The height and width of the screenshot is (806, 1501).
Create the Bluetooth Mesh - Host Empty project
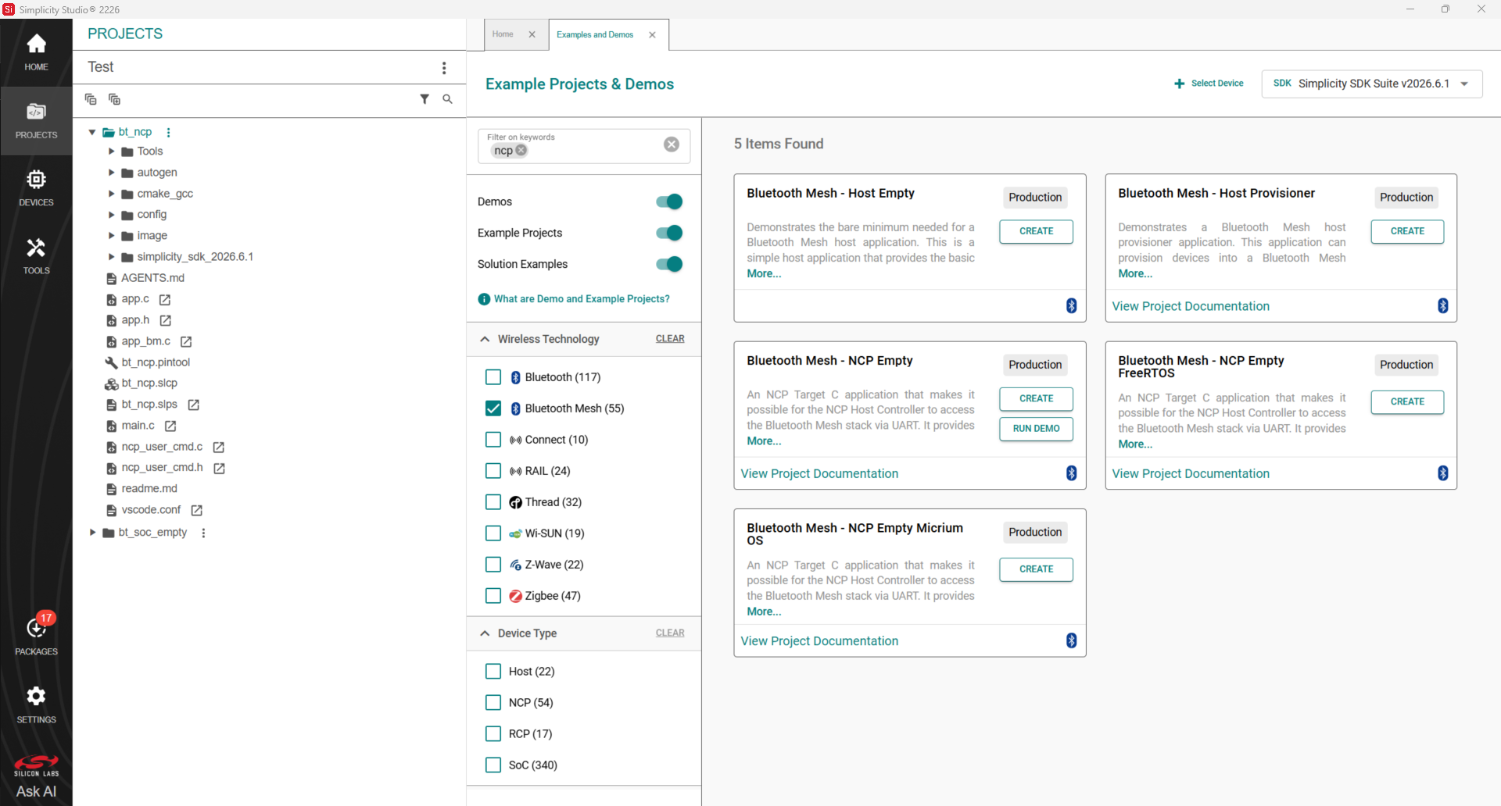1036,231
